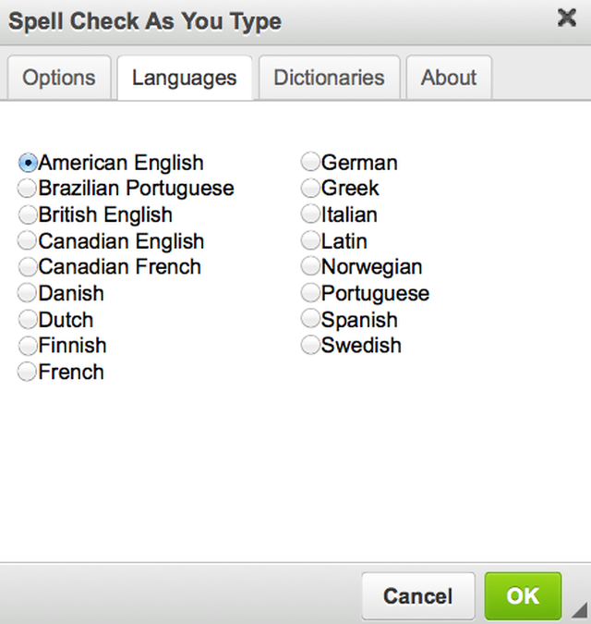Show the About tab
This screenshot has width=591, height=624.
(x=449, y=78)
